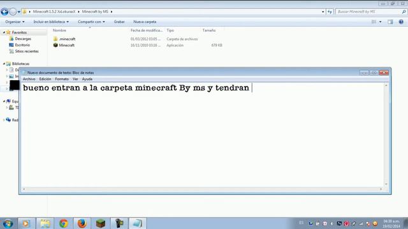Collapse the Equipo tree group
The image size is (408, 229).
click(4, 101)
